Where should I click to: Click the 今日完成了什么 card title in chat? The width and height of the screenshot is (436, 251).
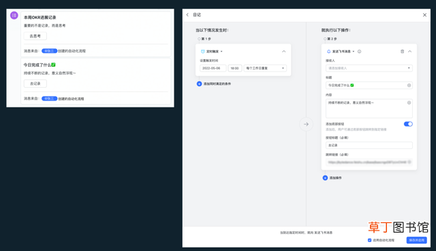pyautogui.click(x=40, y=65)
